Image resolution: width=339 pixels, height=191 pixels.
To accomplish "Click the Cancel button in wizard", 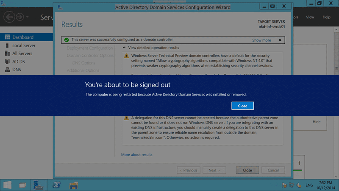I will click(x=273, y=170).
